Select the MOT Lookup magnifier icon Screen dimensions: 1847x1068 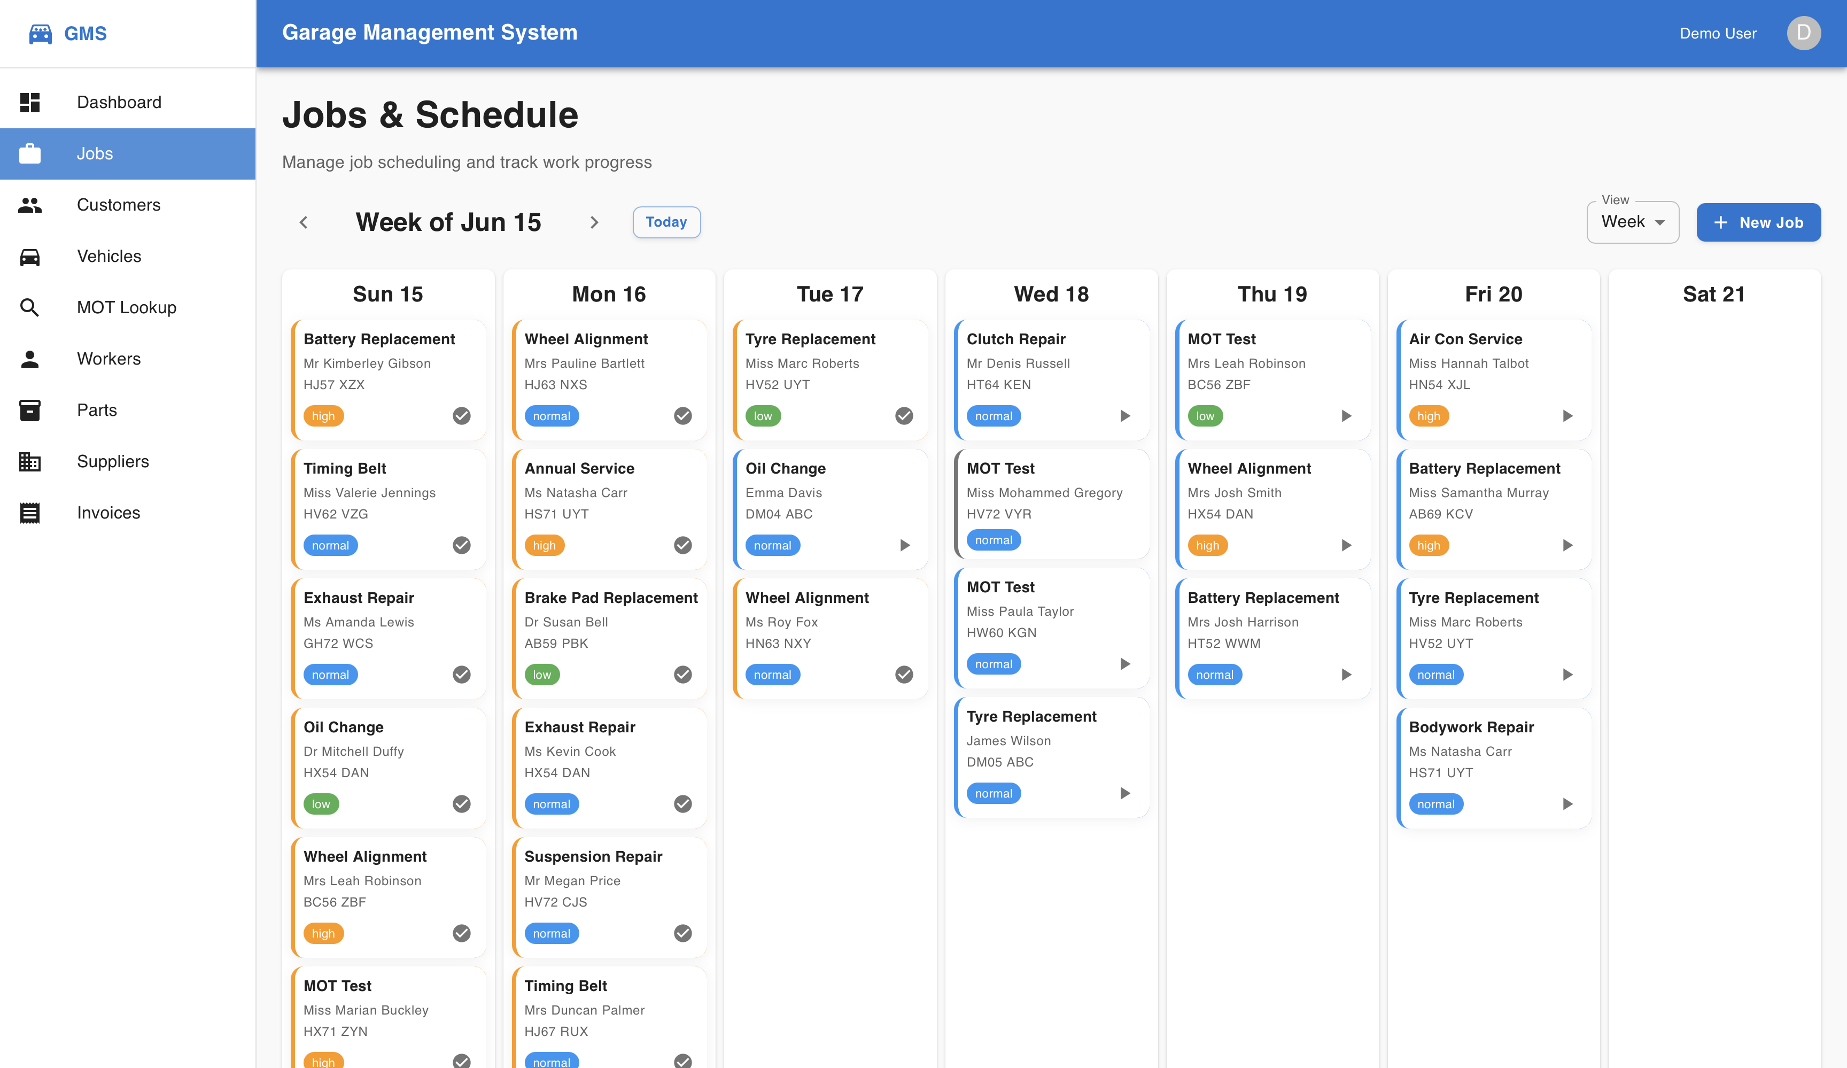click(x=30, y=307)
